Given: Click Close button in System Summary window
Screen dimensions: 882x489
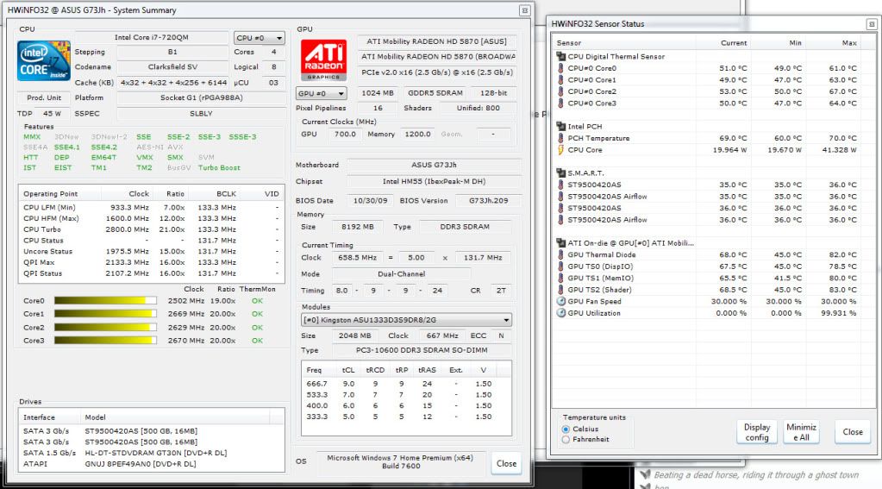Looking at the screenshot, I should (x=506, y=464).
